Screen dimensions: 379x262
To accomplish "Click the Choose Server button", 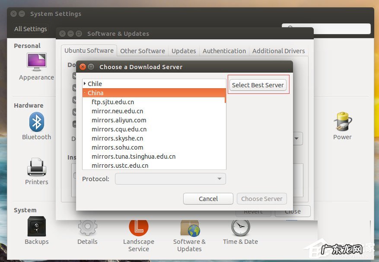I will [261, 198].
